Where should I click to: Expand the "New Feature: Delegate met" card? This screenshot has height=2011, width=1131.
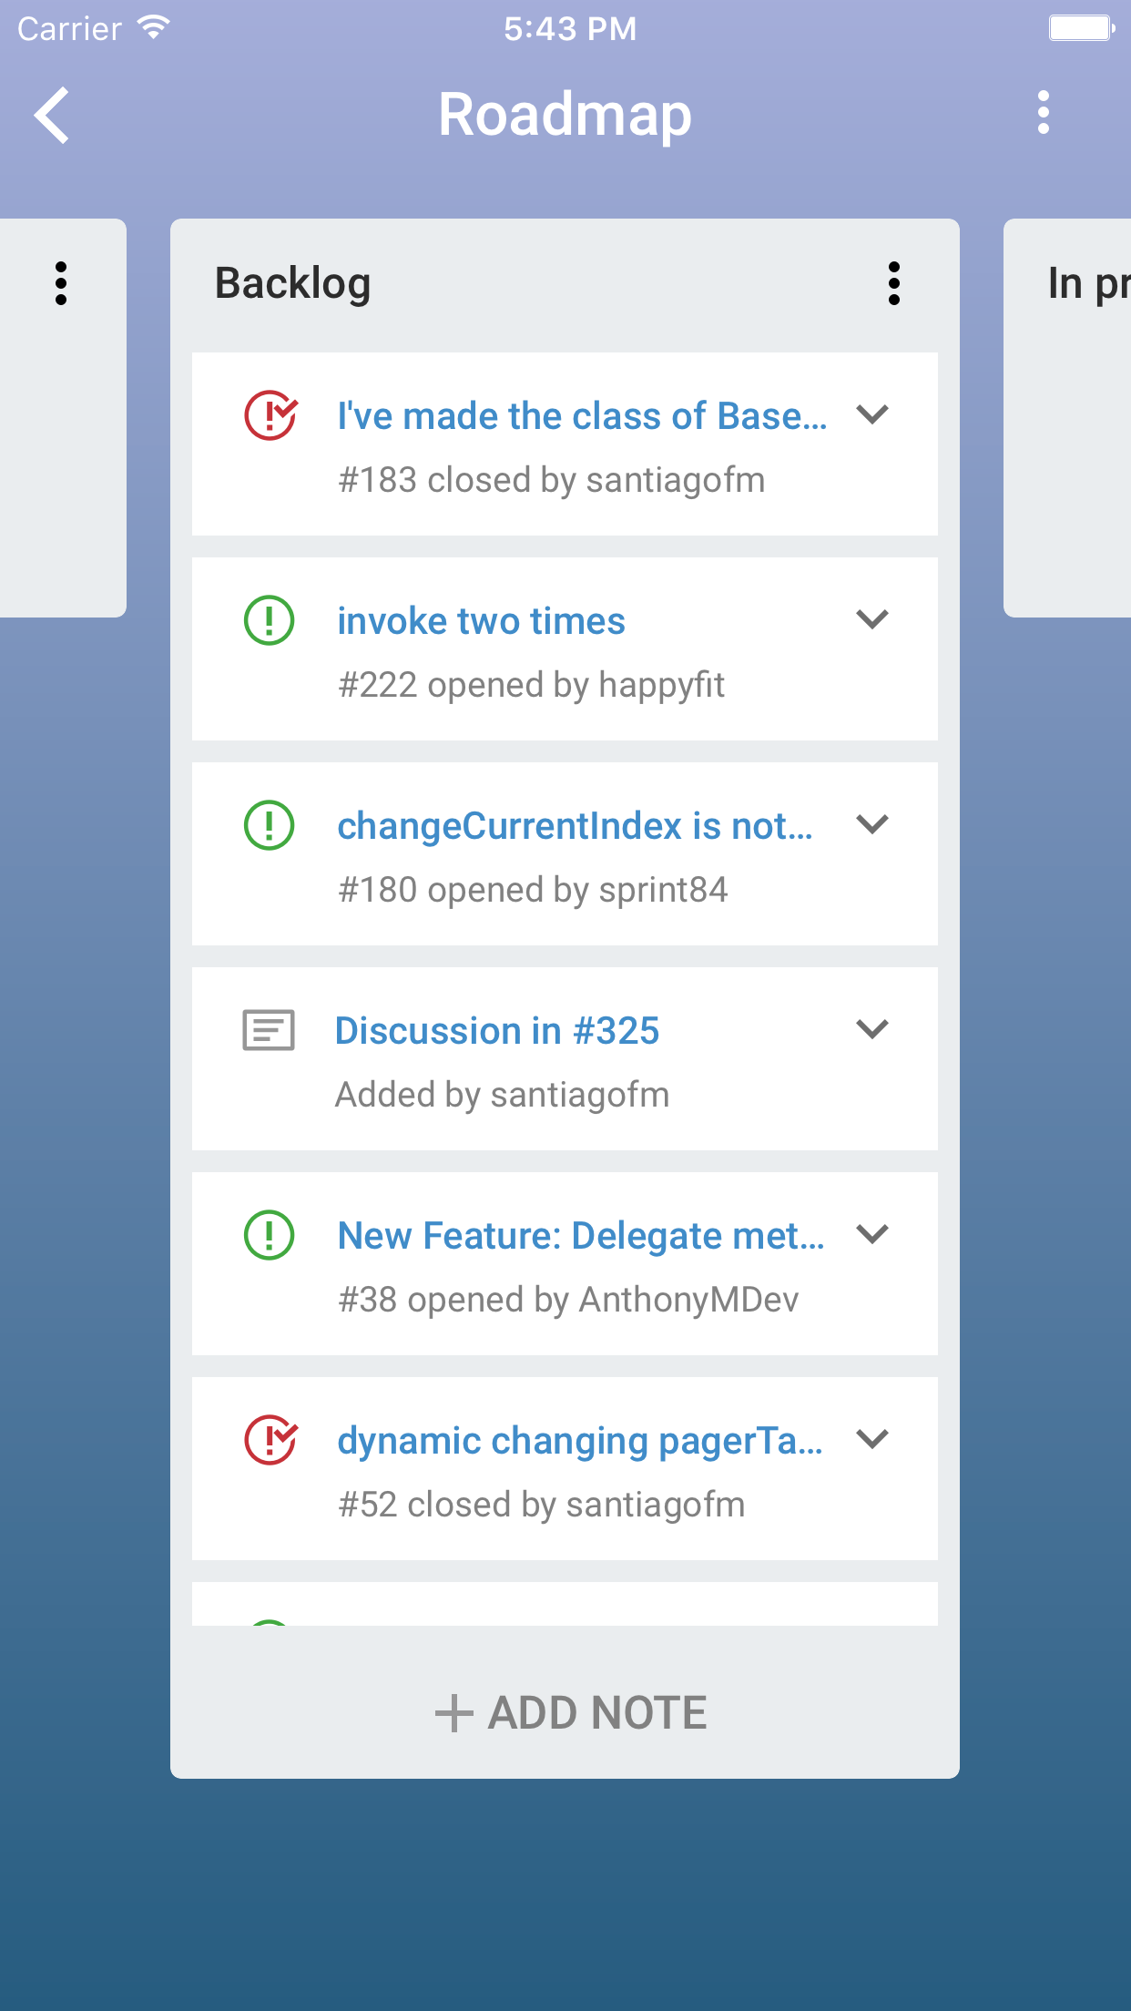[x=872, y=1235]
